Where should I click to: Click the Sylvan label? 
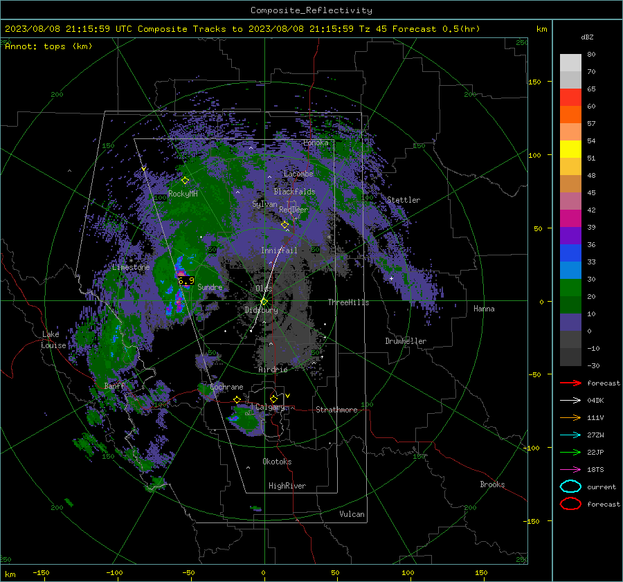click(264, 204)
